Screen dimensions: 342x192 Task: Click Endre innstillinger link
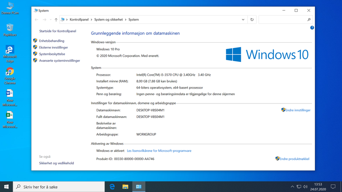point(298,110)
